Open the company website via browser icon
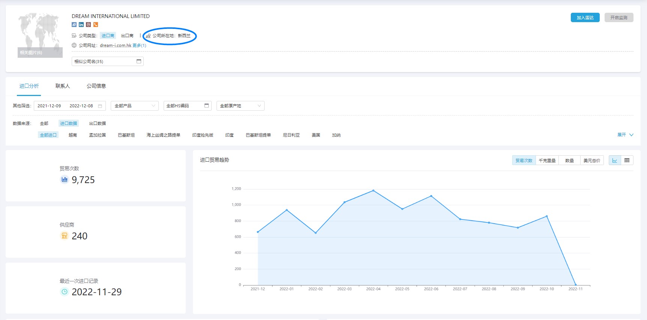The image size is (647, 320). (74, 25)
